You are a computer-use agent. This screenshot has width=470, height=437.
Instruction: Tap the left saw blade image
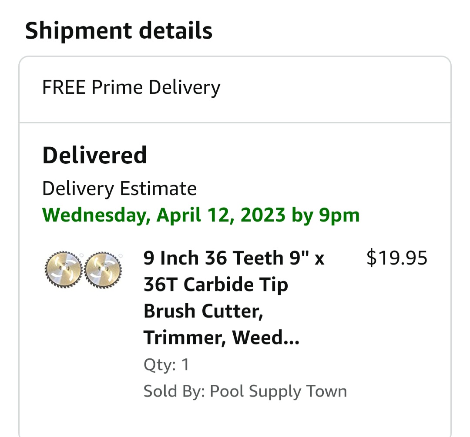pos(64,268)
